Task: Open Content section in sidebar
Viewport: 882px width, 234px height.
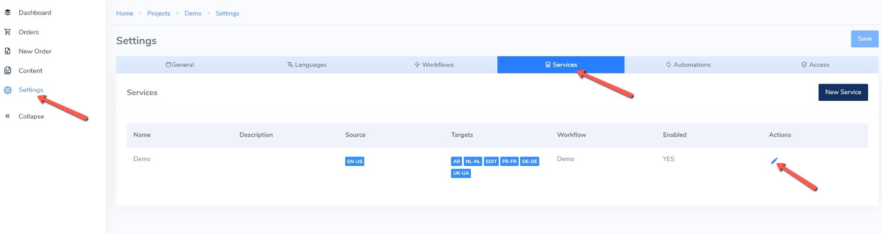Action: [x=31, y=70]
